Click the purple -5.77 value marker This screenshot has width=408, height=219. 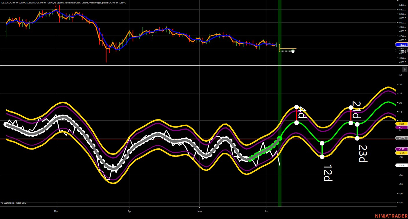point(402,149)
